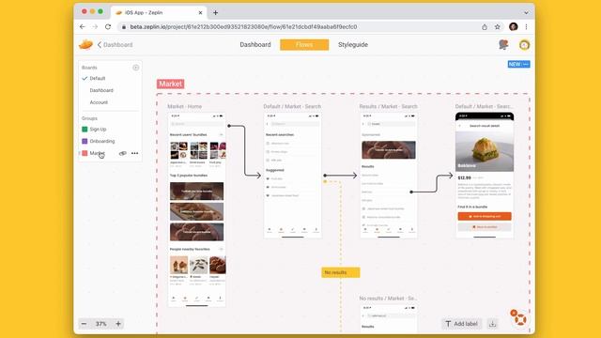Click the purple Onboarding color swatch
This screenshot has width=601, height=338.
coord(85,141)
